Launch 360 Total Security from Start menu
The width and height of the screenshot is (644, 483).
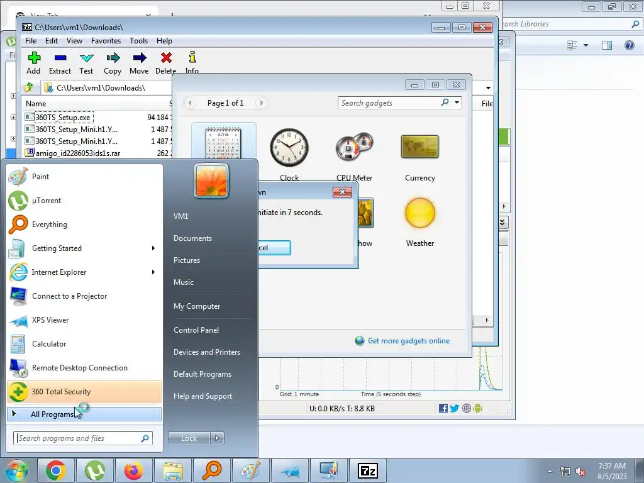tap(84, 391)
